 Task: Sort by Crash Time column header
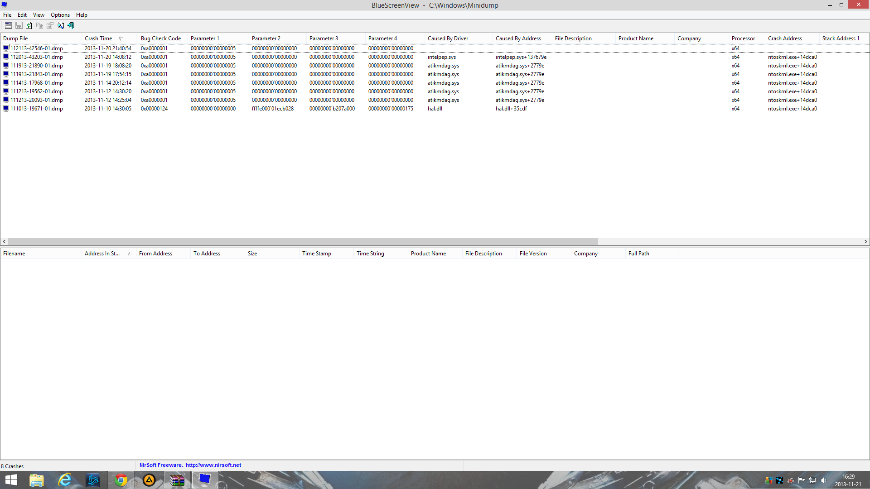pyautogui.click(x=109, y=38)
